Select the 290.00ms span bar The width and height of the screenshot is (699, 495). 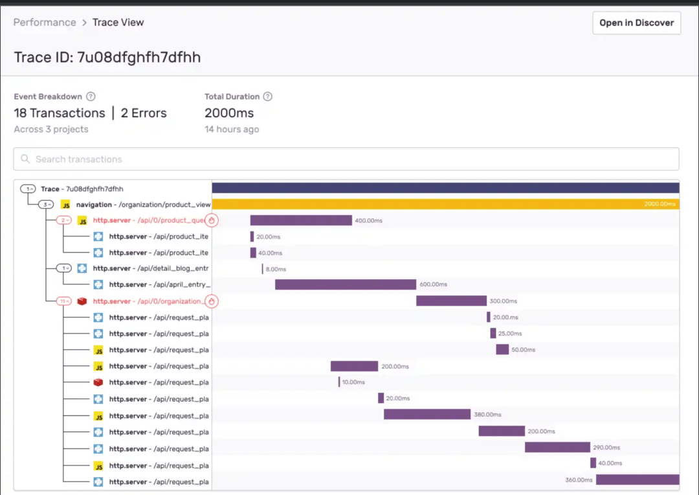[558, 447]
